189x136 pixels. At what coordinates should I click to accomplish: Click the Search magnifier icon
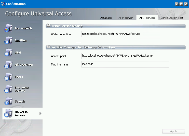coord(8,101)
